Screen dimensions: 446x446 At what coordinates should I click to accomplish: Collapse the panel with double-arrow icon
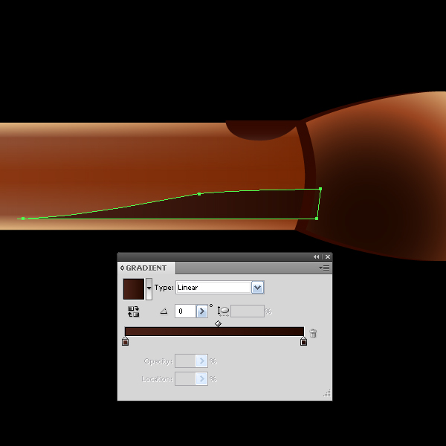[316, 257]
